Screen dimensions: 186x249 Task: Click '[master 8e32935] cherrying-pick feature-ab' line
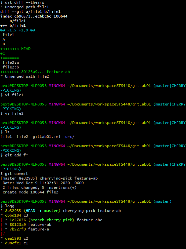coord(49,178)
